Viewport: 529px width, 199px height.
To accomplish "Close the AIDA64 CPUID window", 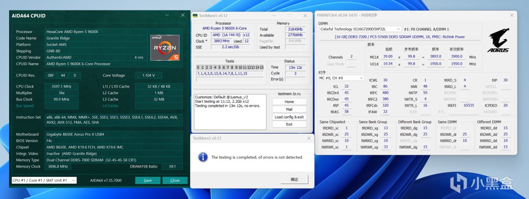I will (x=183, y=15).
